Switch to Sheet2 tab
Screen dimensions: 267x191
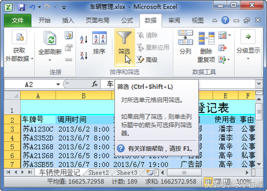click(98, 173)
